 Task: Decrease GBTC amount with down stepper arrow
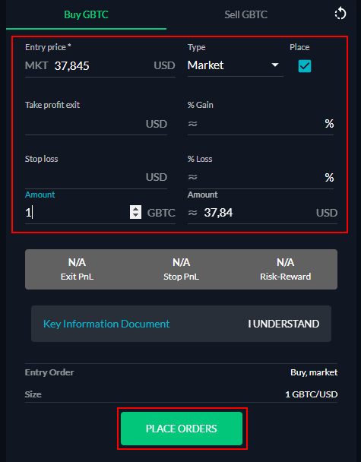(x=135, y=215)
